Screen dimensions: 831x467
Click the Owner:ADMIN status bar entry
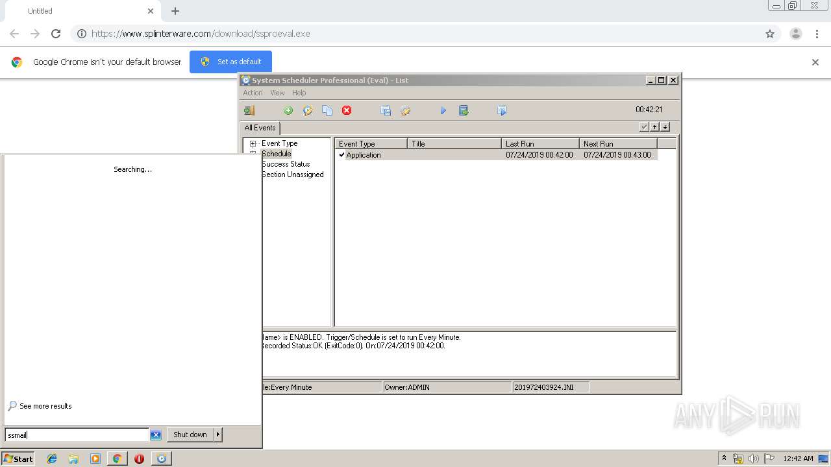pos(447,387)
